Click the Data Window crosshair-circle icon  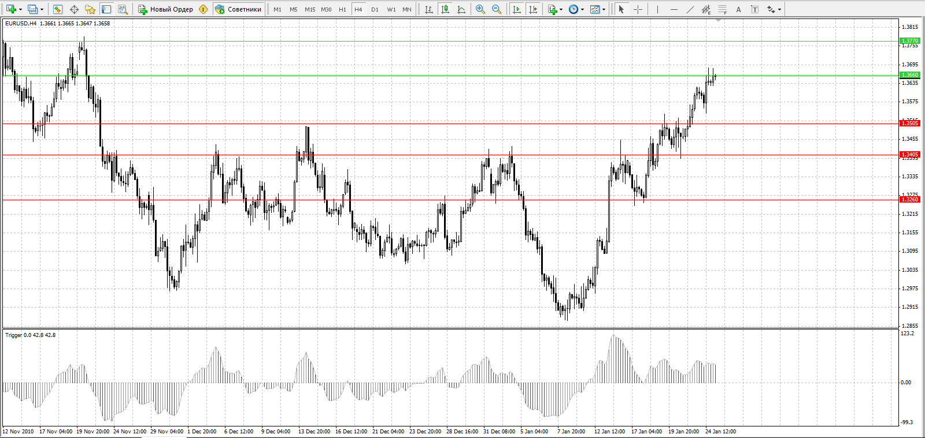point(74,9)
